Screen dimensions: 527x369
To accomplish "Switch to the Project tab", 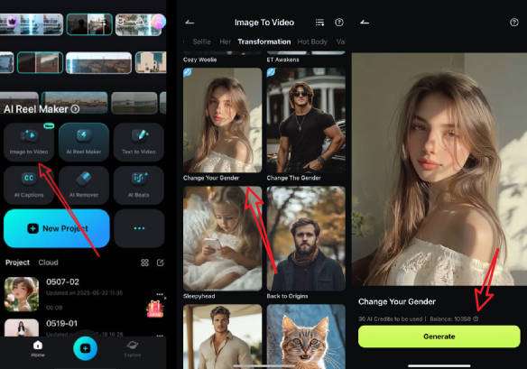I will click(17, 263).
